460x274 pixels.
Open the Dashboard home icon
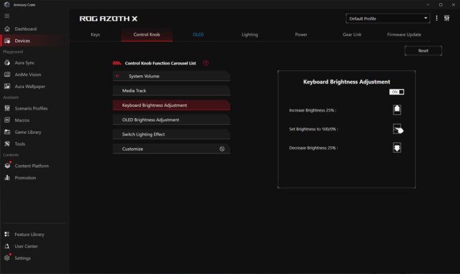7,29
